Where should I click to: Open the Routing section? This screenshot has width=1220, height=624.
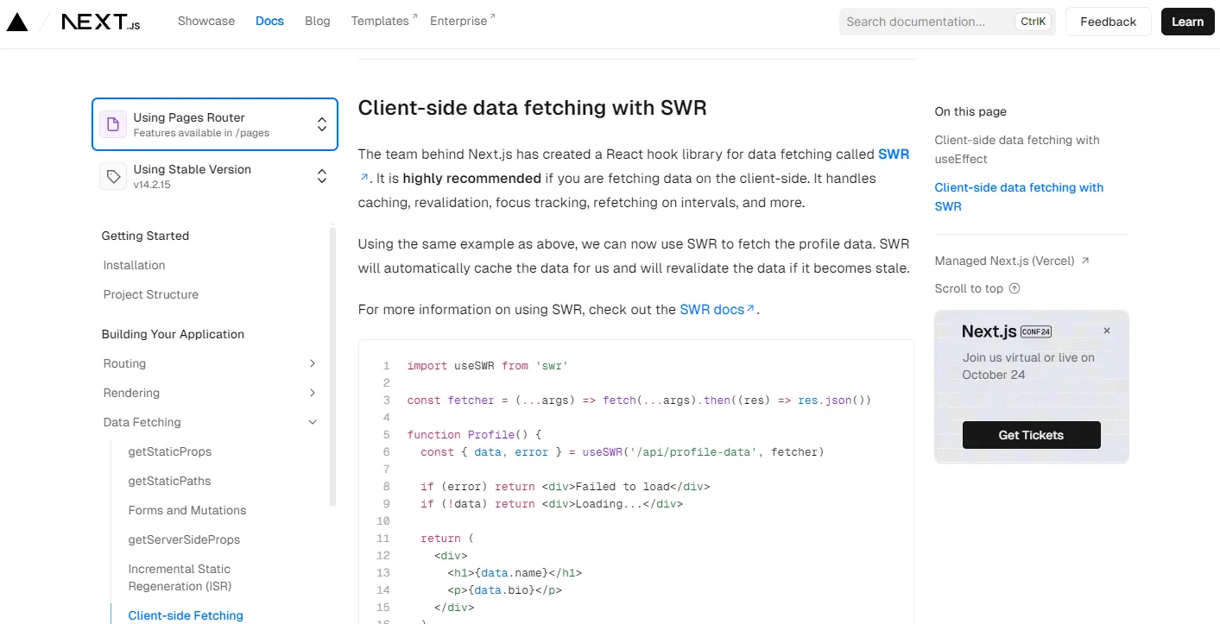point(124,363)
